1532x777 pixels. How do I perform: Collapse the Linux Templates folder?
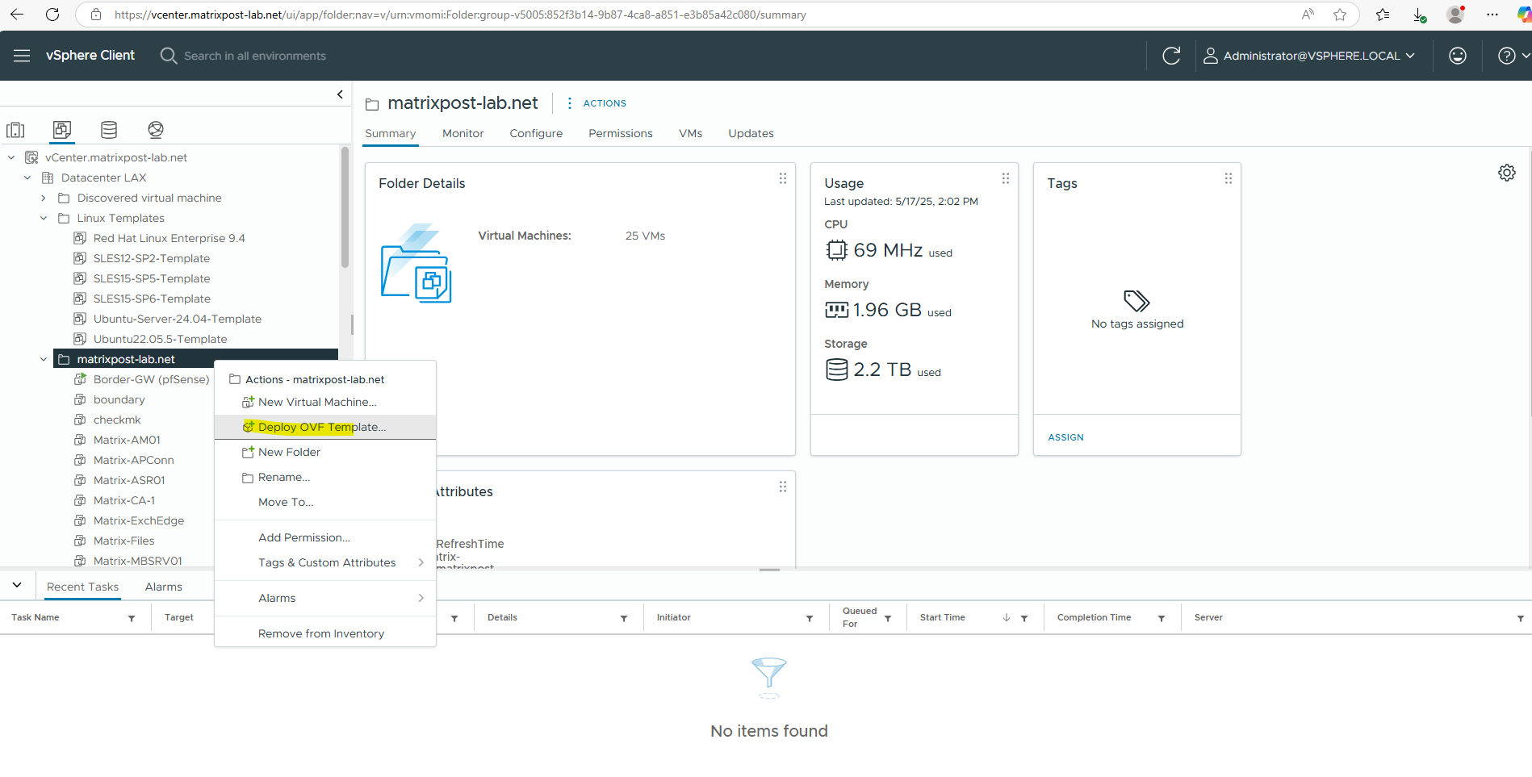pyautogui.click(x=44, y=218)
